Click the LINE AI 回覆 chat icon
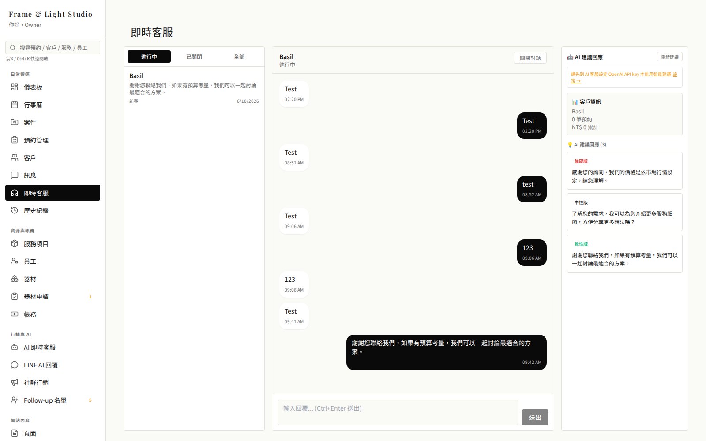Image resolution: width=706 pixels, height=441 pixels. (x=15, y=365)
